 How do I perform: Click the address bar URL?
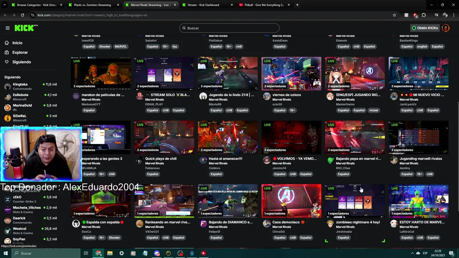pyautogui.click(x=92, y=15)
